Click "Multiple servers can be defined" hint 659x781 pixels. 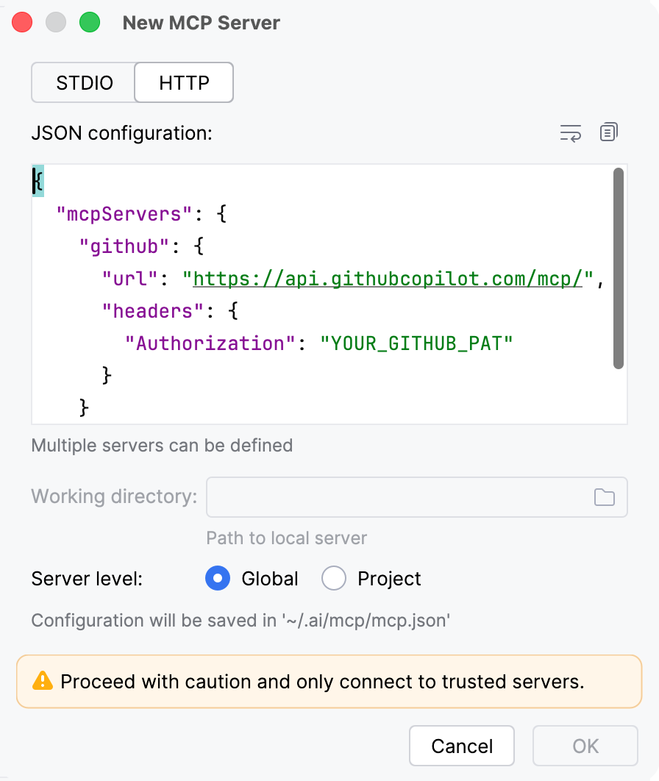point(162,446)
